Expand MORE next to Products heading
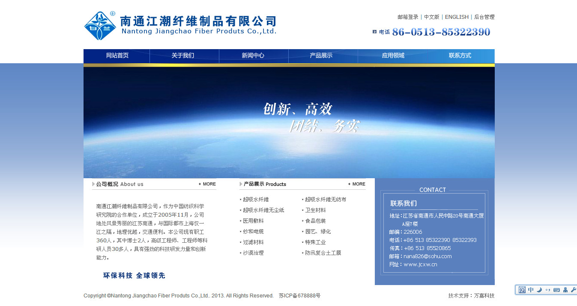577x306 pixels. pos(357,184)
